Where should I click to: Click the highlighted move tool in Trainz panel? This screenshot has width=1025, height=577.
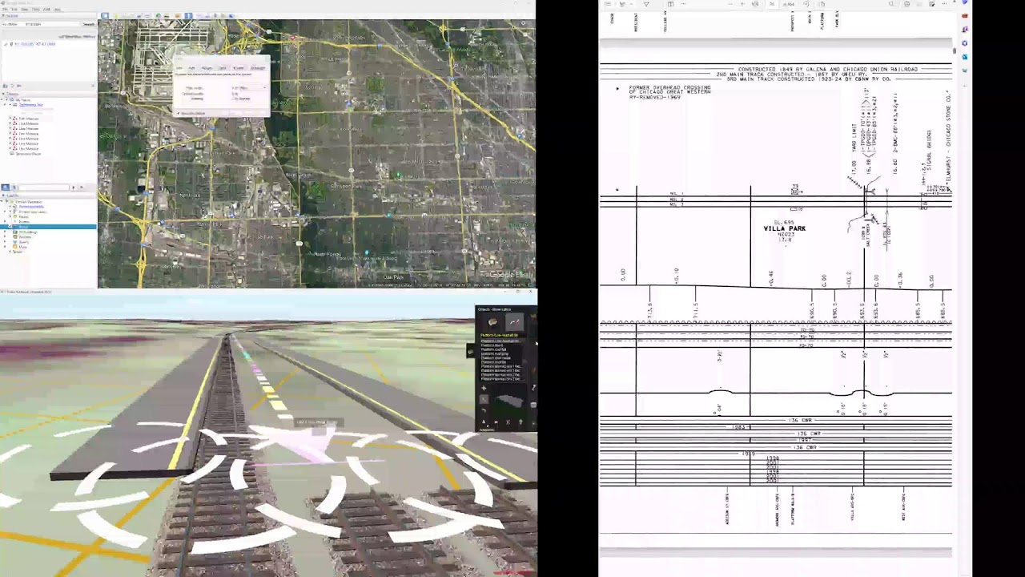pyautogui.click(x=484, y=399)
